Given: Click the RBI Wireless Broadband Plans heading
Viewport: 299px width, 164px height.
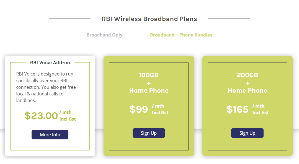Looking at the screenshot, I should point(149,19).
